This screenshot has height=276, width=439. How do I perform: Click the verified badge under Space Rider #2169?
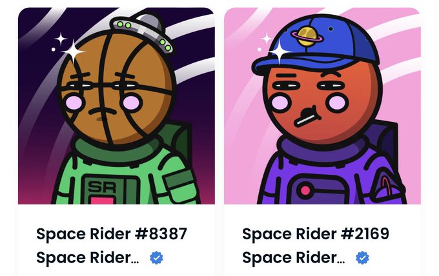(x=362, y=257)
